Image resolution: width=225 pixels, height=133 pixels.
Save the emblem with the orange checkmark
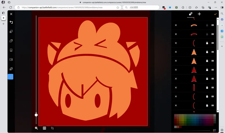pos(215,14)
